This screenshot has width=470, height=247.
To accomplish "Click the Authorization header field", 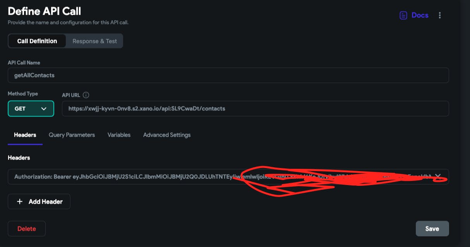I will (228, 177).
